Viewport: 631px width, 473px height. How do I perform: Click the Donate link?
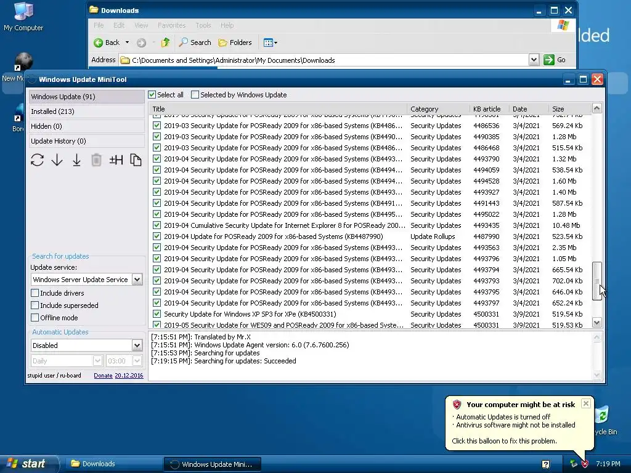(103, 375)
